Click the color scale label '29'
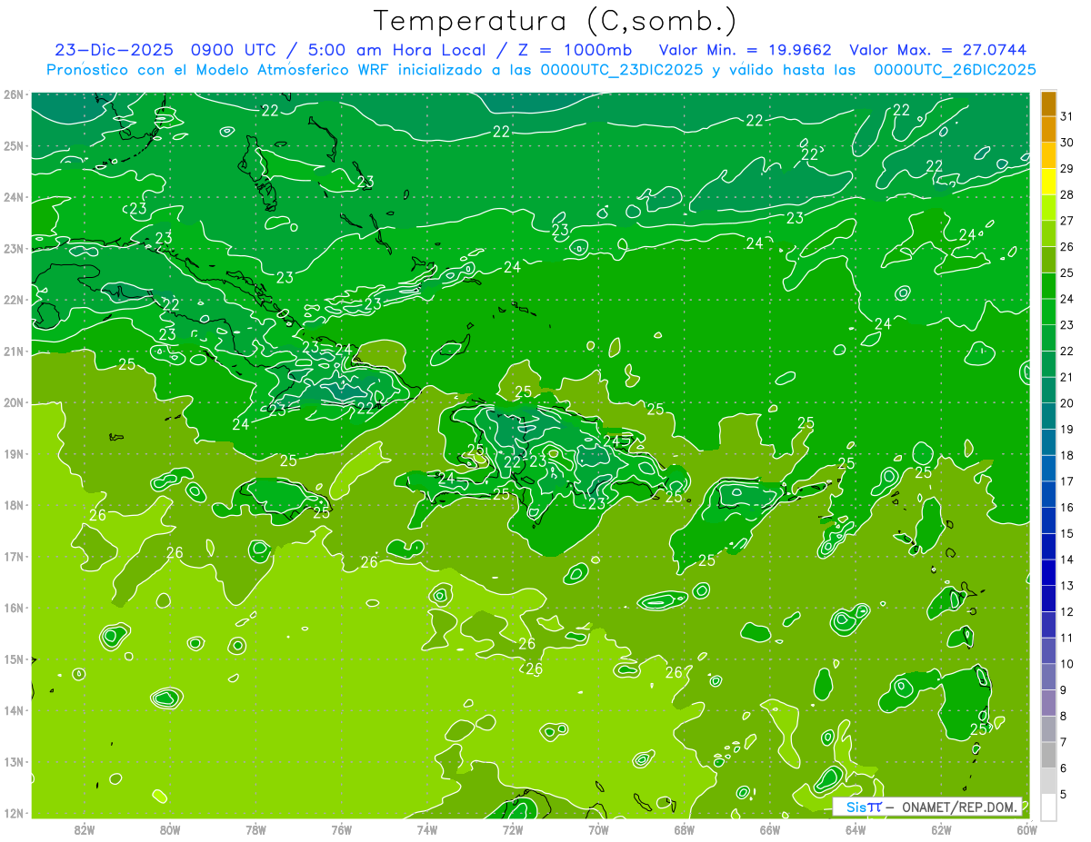Screen dimensions: 1091x842 pos(1067,168)
